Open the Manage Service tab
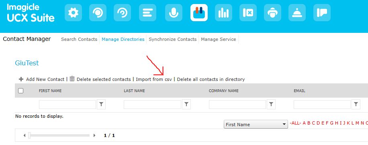The height and width of the screenshot is (145, 368). click(219, 39)
